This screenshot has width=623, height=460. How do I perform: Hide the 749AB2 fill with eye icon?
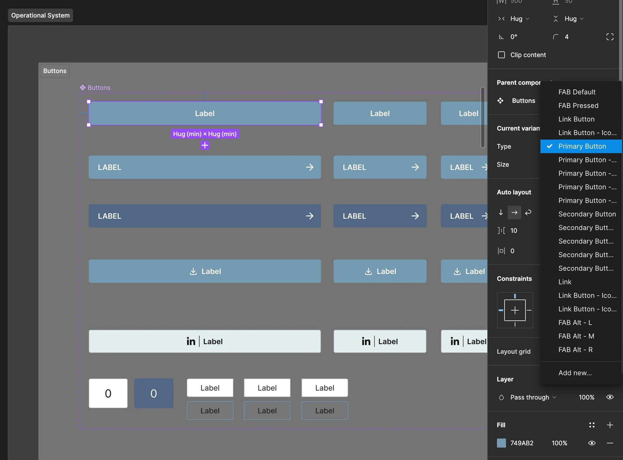pos(592,443)
